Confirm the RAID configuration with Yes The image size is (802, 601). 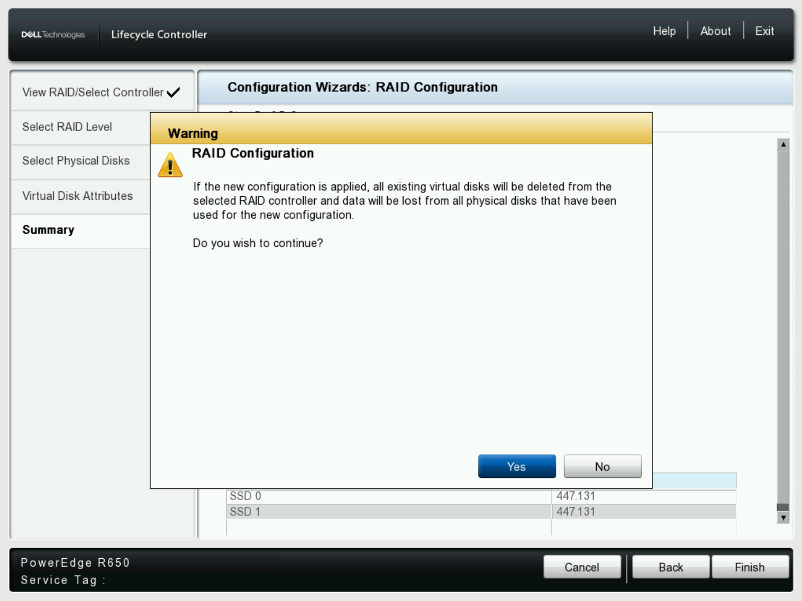(x=516, y=466)
